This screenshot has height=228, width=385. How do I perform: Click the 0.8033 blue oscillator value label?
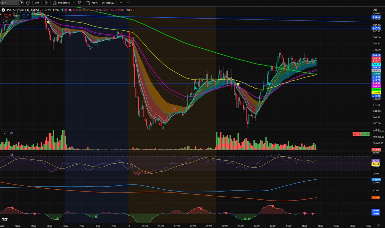pyautogui.click(x=376, y=180)
